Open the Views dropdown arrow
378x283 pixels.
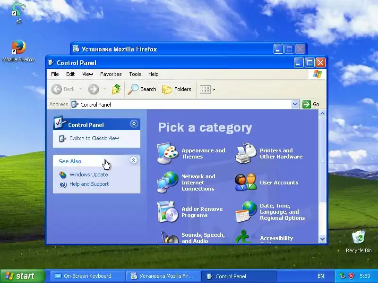[214, 90]
